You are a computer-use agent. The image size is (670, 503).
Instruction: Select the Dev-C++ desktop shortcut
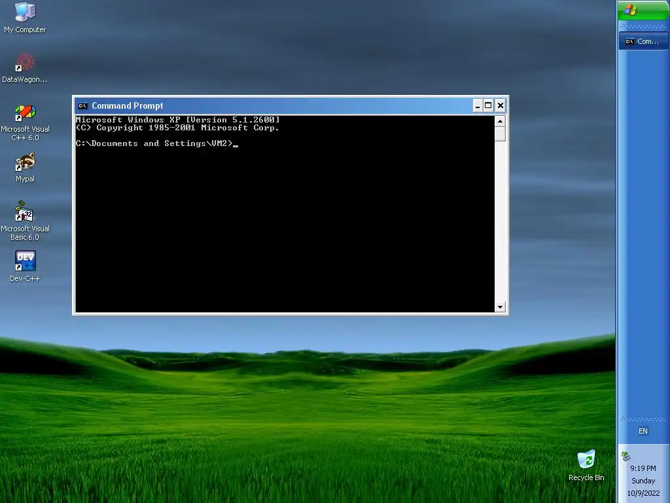click(25, 266)
